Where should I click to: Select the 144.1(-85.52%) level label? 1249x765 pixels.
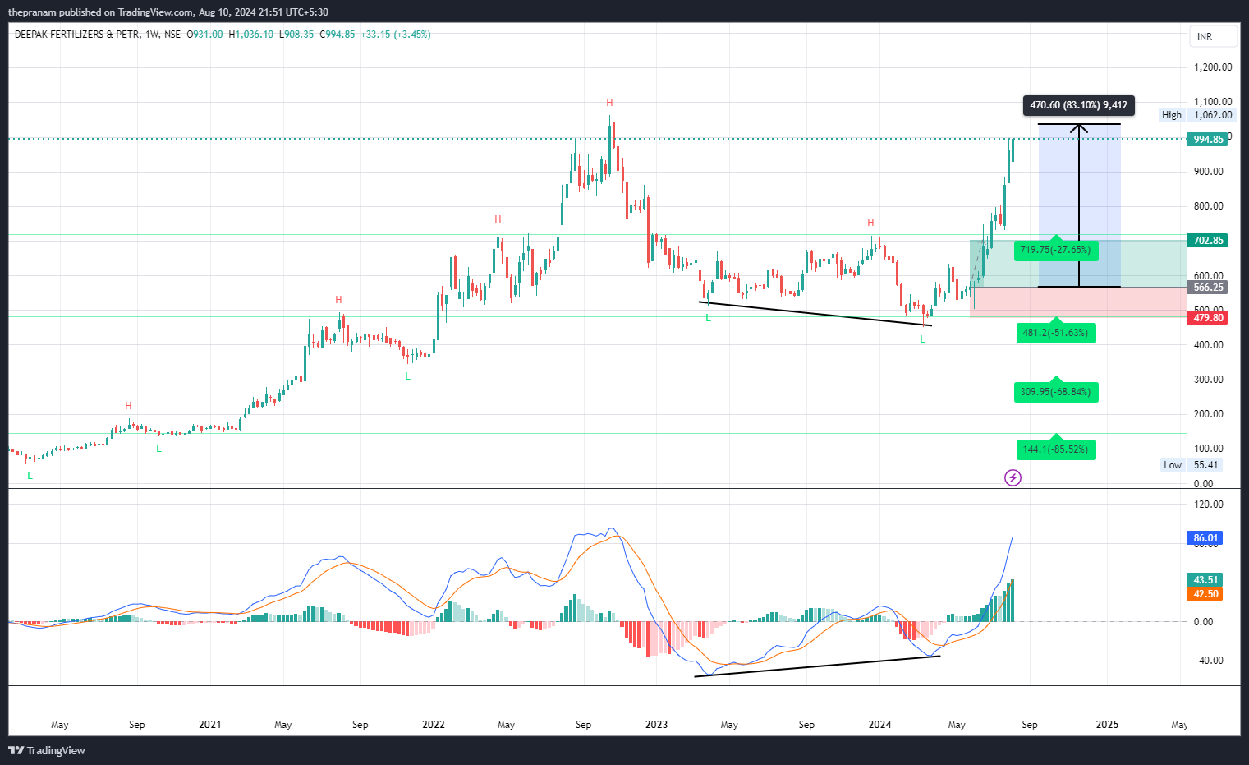click(1056, 449)
